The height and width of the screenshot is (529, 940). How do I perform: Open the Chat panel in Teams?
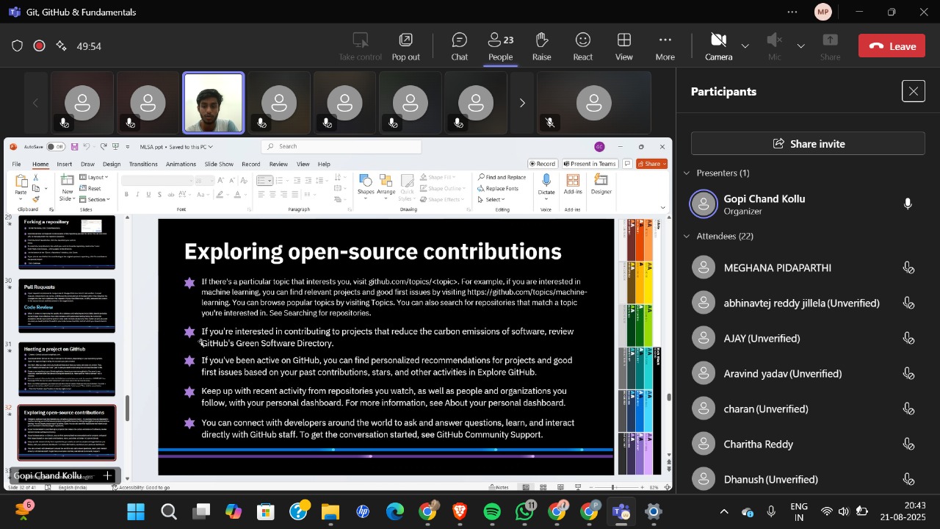(x=459, y=45)
